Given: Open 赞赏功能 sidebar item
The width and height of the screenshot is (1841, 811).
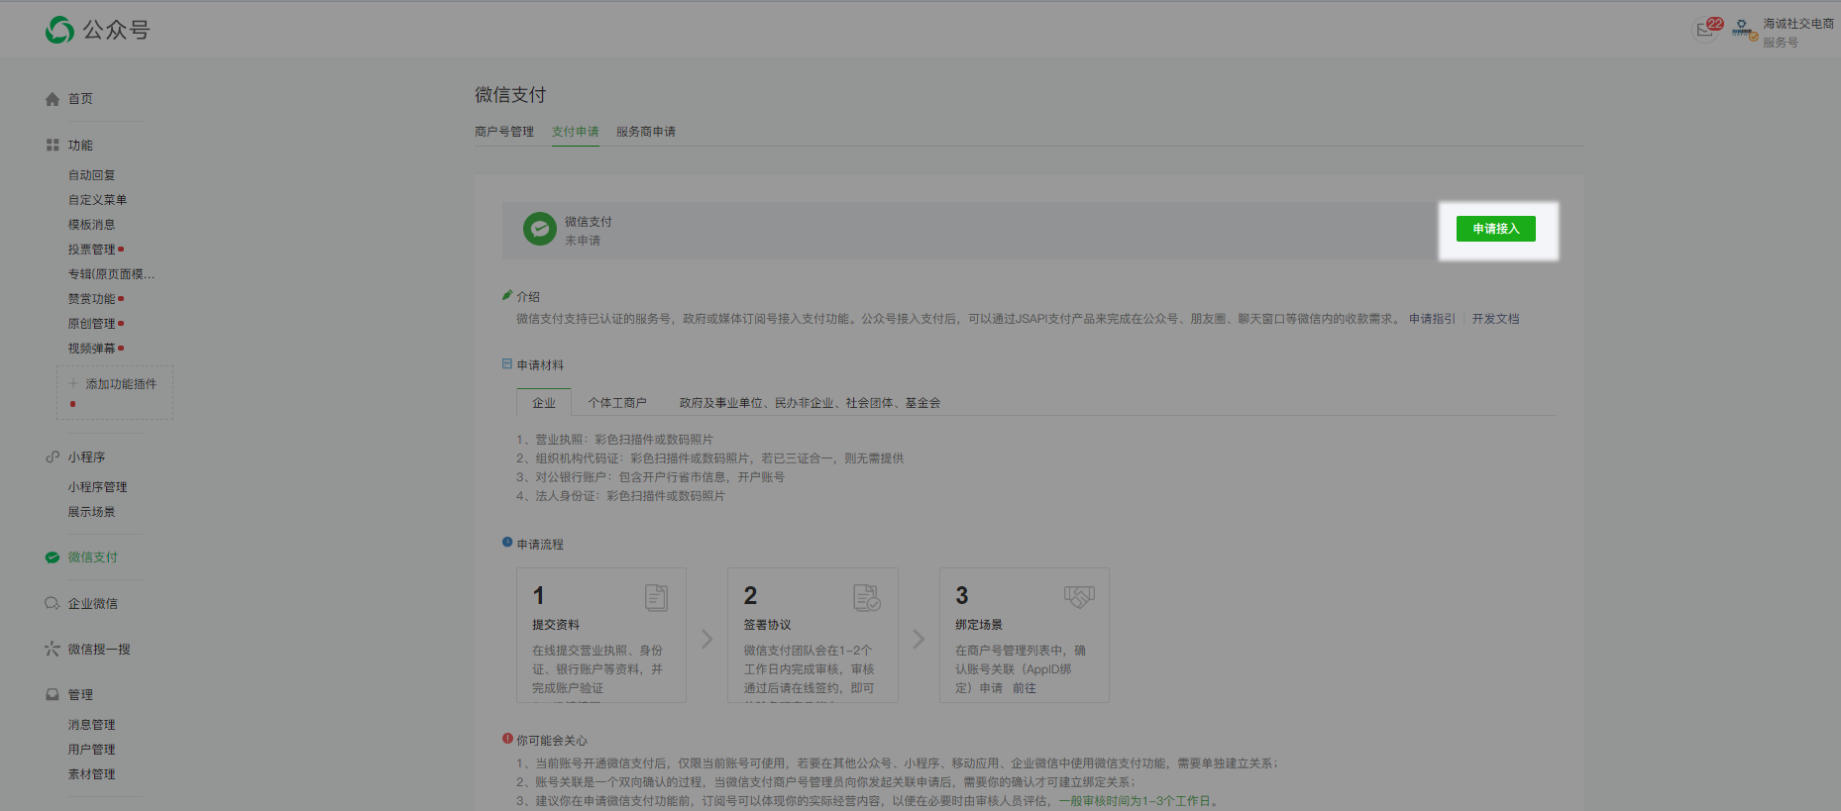Looking at the screenshot, I should click(x=91, y=299).
